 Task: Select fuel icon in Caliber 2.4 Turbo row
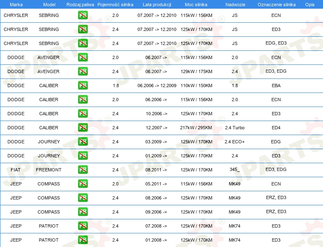pos(83,128)
